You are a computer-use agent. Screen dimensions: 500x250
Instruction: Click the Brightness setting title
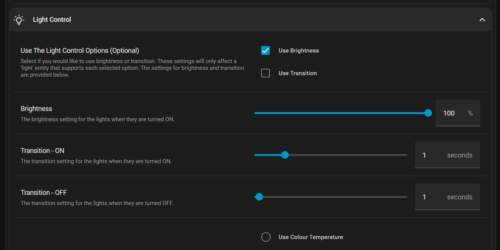36,109
